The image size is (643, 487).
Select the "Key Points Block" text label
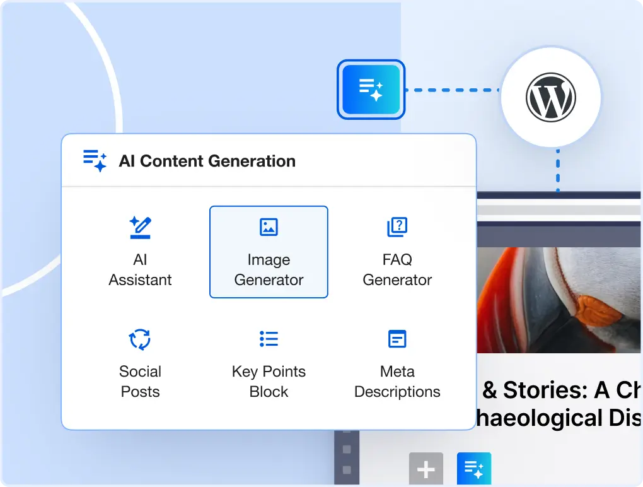[x=269, y=382]
